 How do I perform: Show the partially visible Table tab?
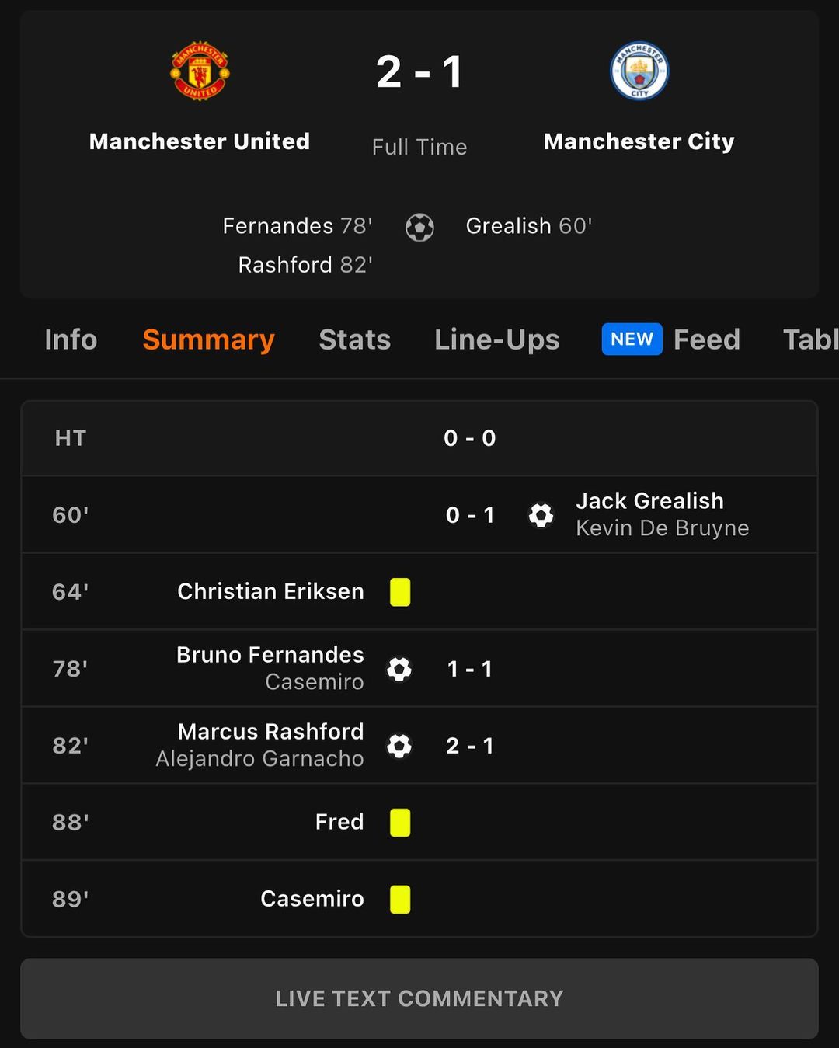pyautogui.click(x=810, y=339)
